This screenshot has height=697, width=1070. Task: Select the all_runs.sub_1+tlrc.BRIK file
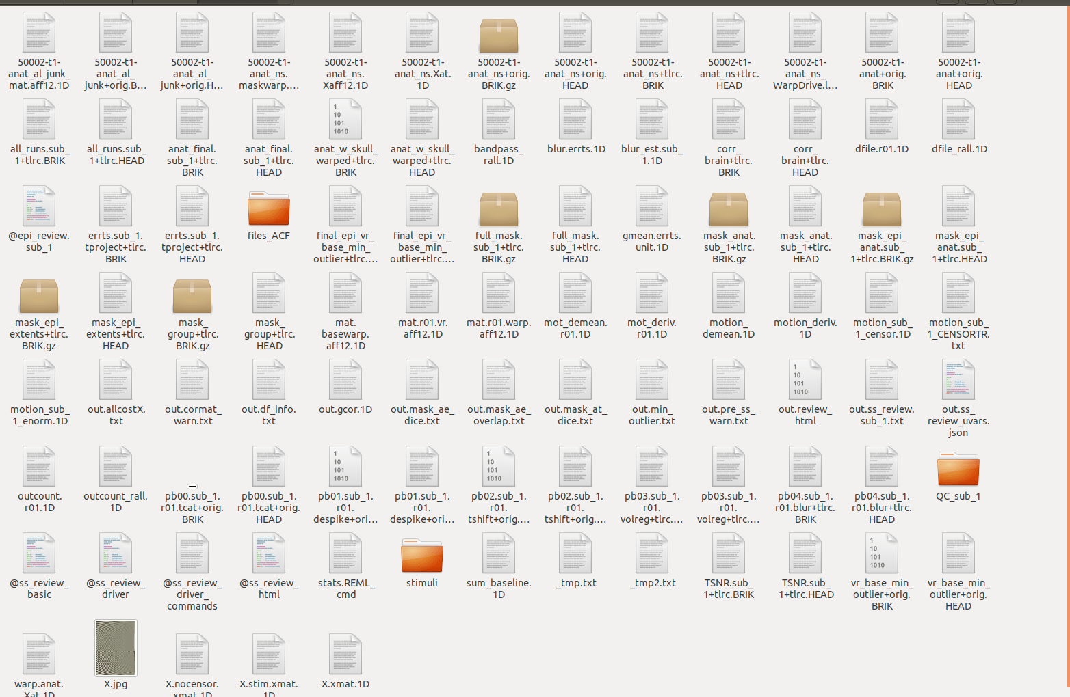(x=39, y=119)
